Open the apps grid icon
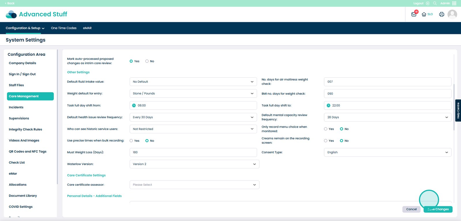This screenshot has width=461, height=221. tap(454, 3)
